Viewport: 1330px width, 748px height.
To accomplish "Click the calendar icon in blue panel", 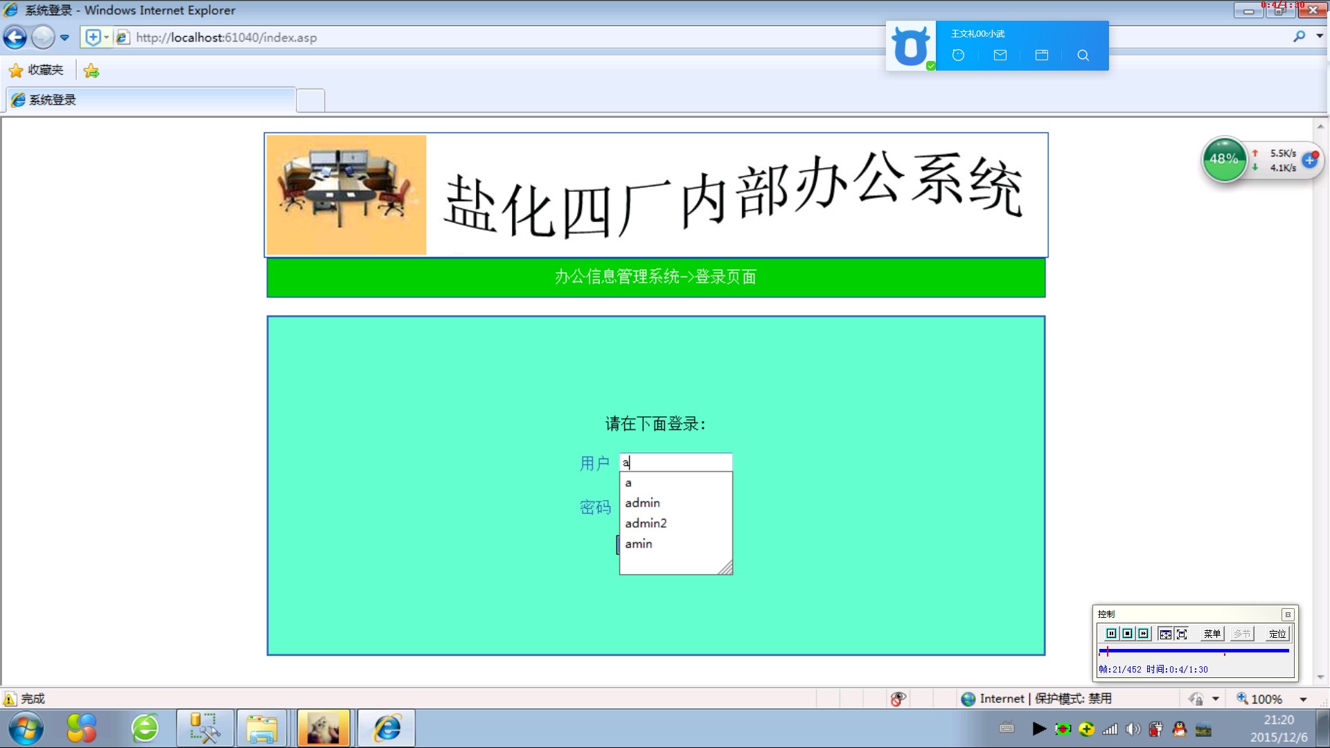I will click(x=1041, y=55).
